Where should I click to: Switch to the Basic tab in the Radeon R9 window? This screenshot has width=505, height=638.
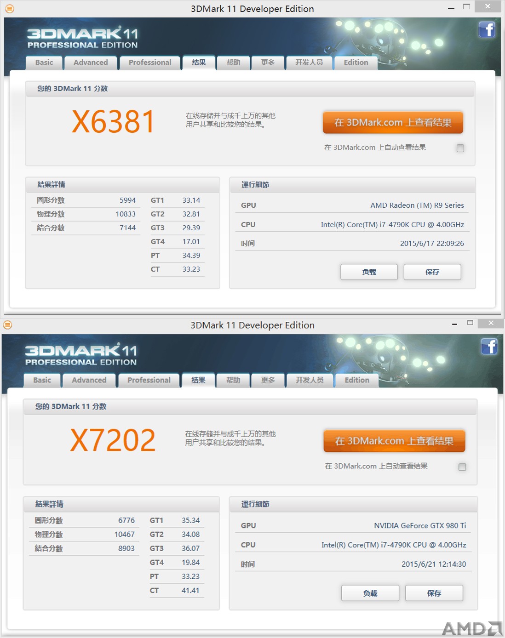click(44, 63)
